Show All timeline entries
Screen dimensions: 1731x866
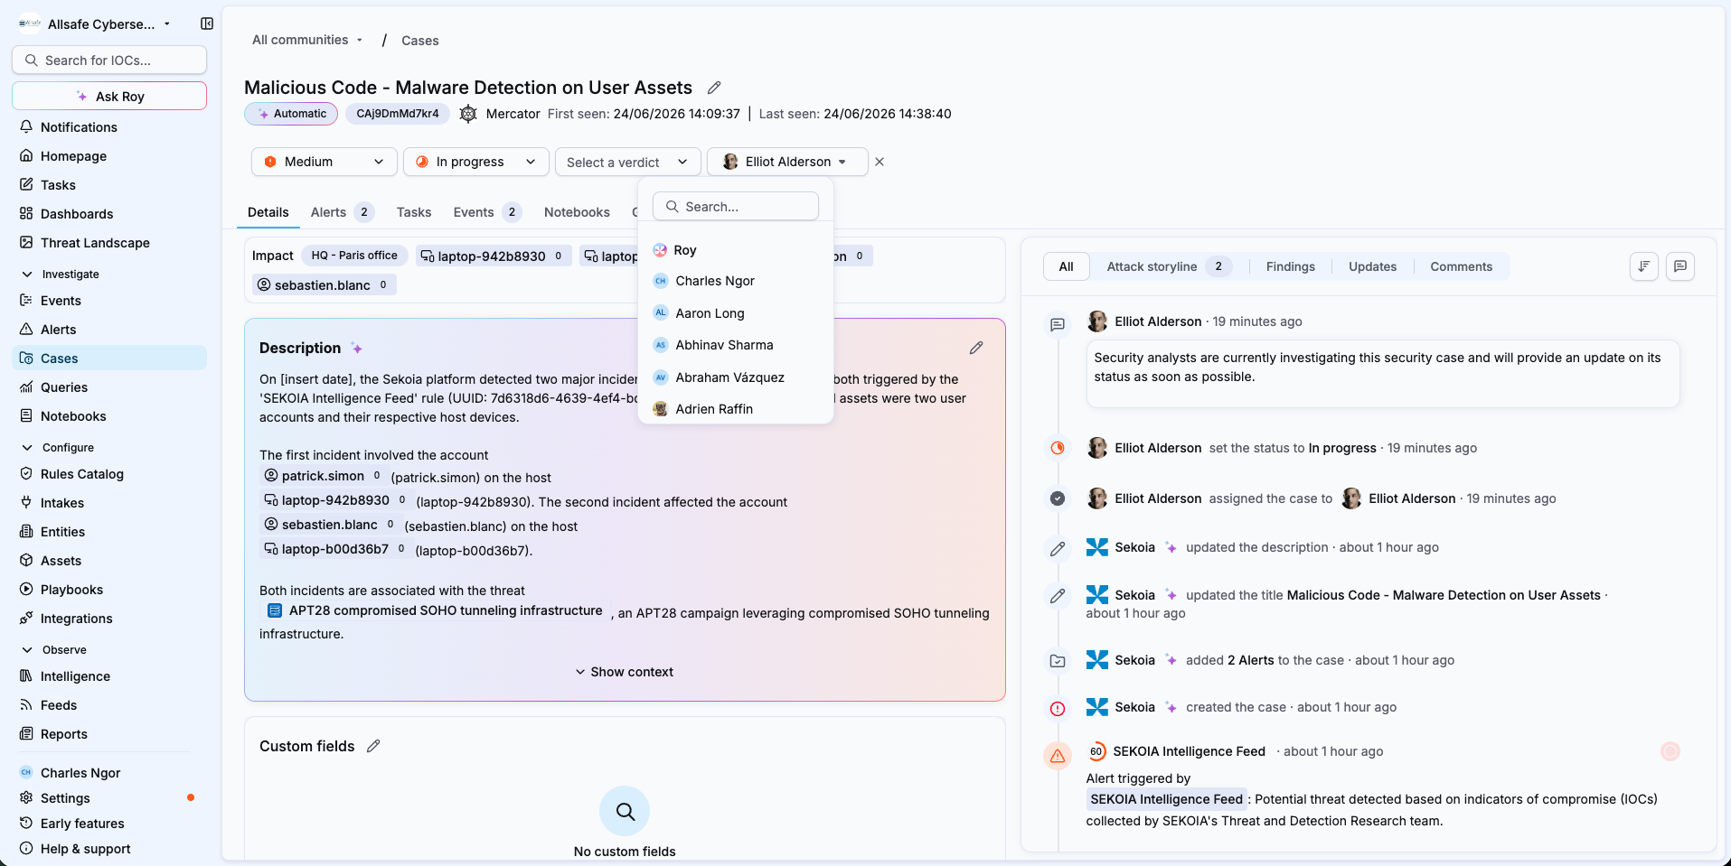coord(1067,266)
